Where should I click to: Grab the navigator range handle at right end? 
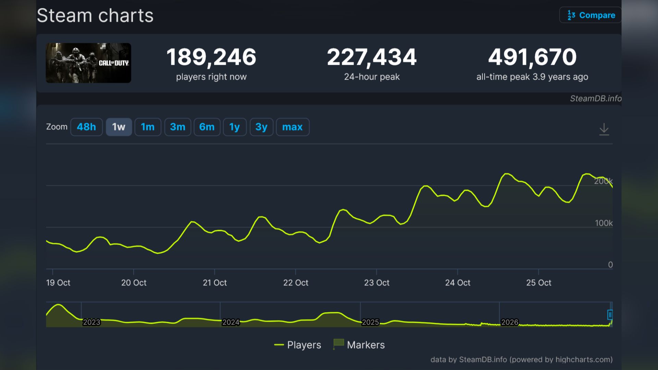pyautogui.click(x=610, y=315)
